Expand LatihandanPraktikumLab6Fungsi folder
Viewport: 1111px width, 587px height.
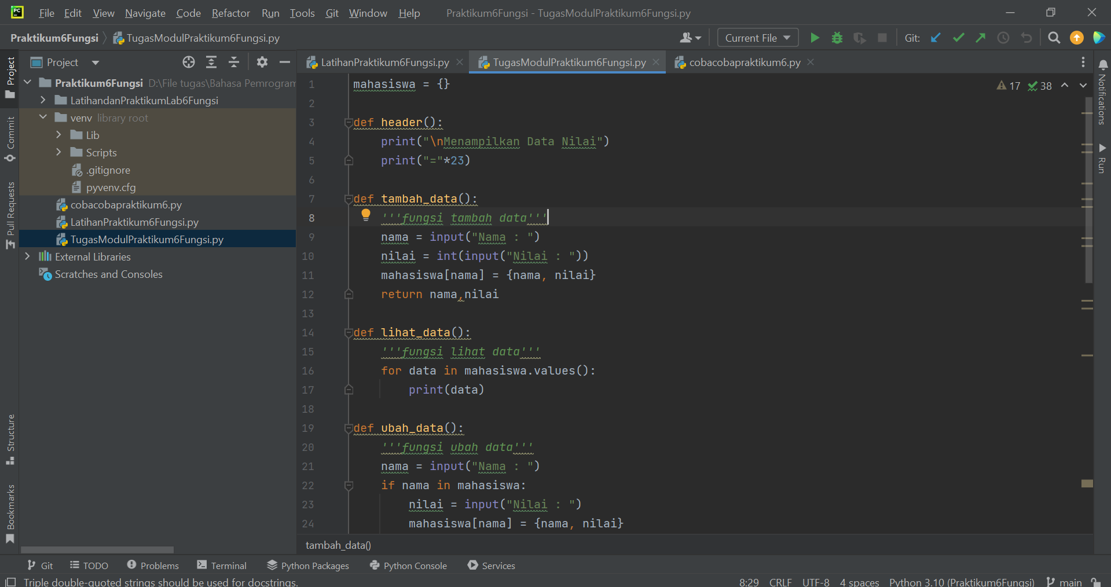[x=43, y=100]
